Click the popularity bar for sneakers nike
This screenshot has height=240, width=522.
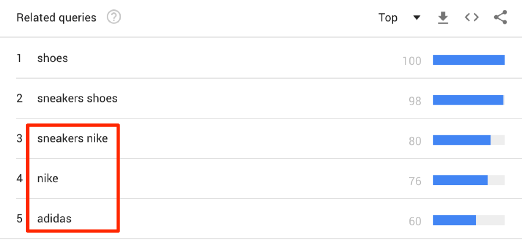coord(462,140)
